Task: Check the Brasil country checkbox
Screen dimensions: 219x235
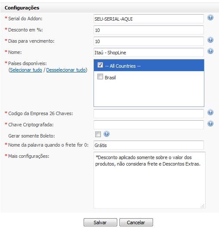Action: (x=100, y=77)
